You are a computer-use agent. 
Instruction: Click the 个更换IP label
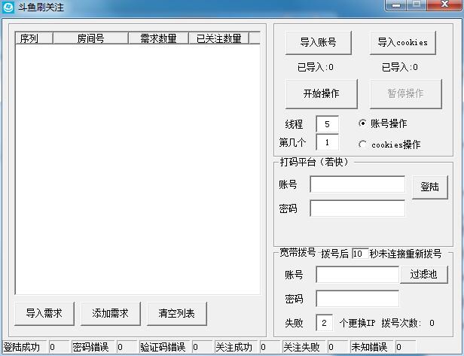(x=358, y=323)
